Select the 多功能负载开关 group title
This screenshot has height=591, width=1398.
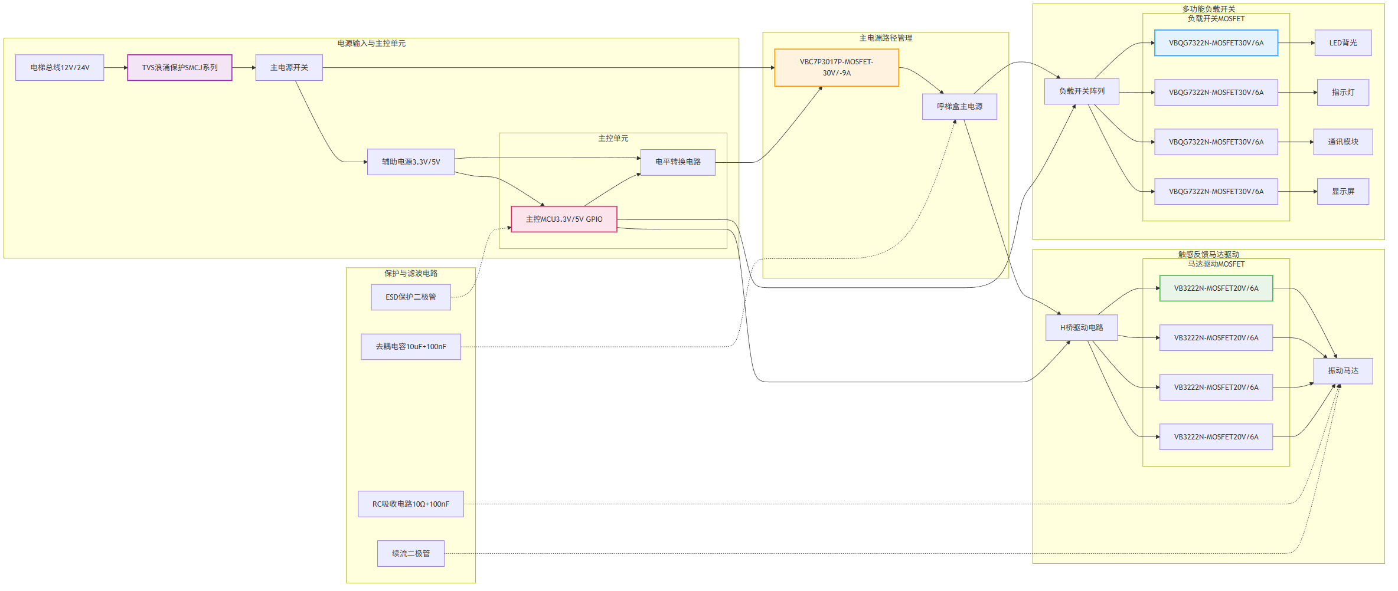click(x=1208, y=9)
